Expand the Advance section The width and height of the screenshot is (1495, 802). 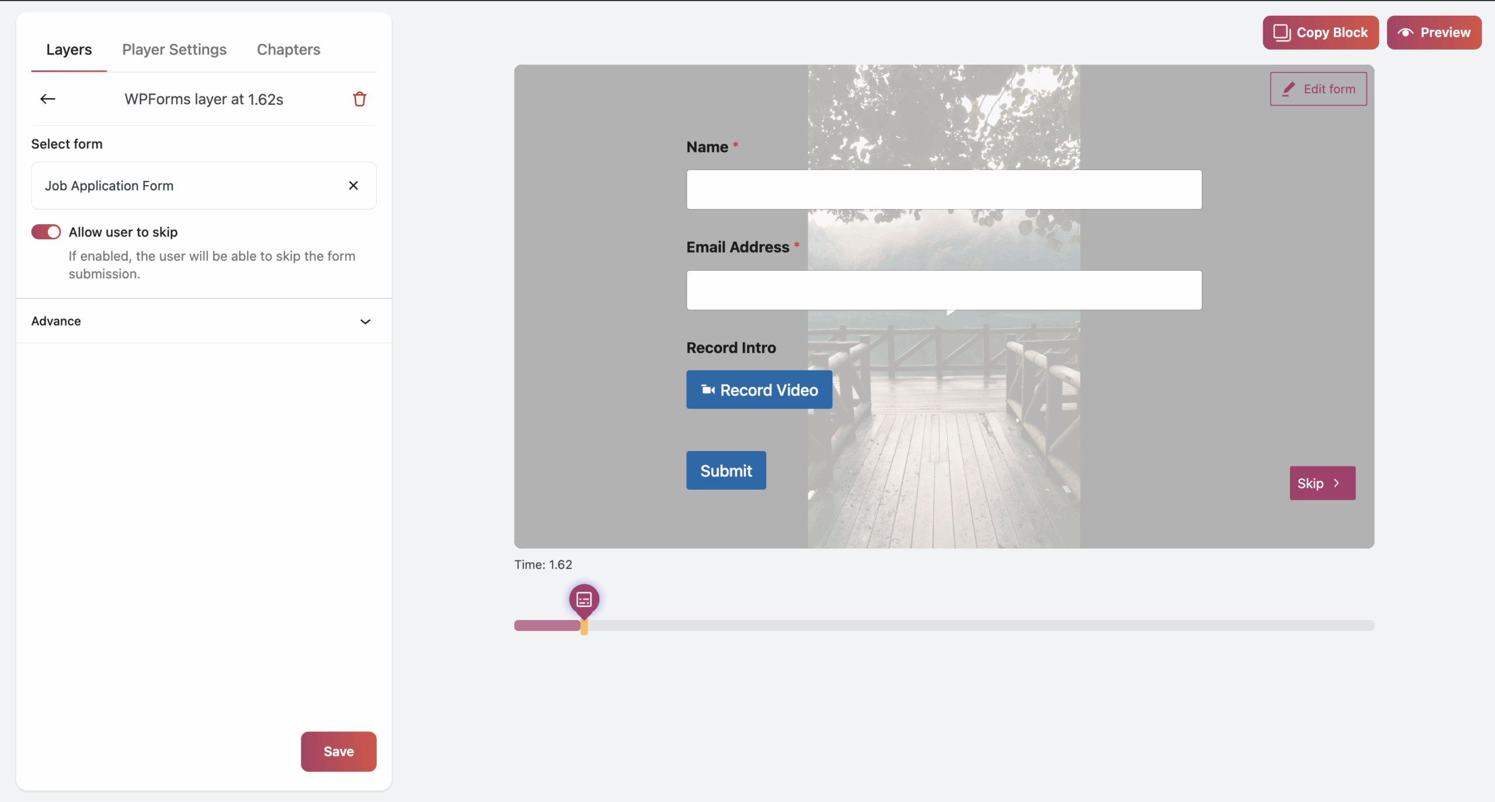pyautogui.click(x=365, y=322)
